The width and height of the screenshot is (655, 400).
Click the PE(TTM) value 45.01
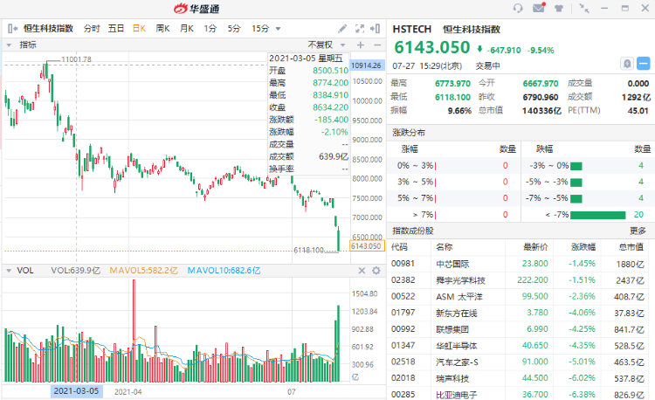tap(638, 111)
